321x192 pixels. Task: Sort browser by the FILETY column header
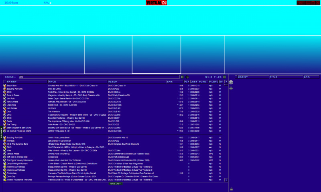[x=213, y=82]
